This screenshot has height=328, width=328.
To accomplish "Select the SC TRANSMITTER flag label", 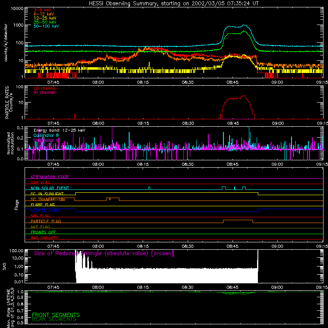I will [x=48, y=199].
